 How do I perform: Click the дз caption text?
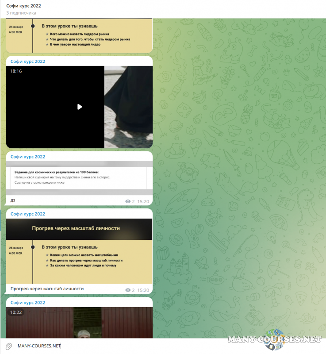[13, 200]
